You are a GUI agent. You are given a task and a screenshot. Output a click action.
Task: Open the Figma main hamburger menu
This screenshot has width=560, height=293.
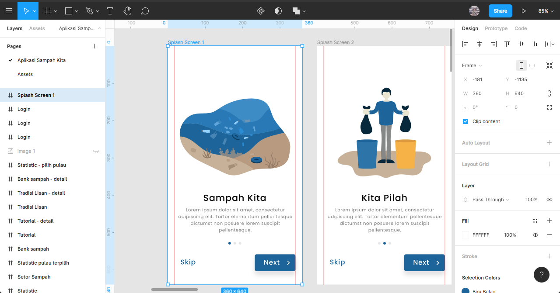(9, 11)
